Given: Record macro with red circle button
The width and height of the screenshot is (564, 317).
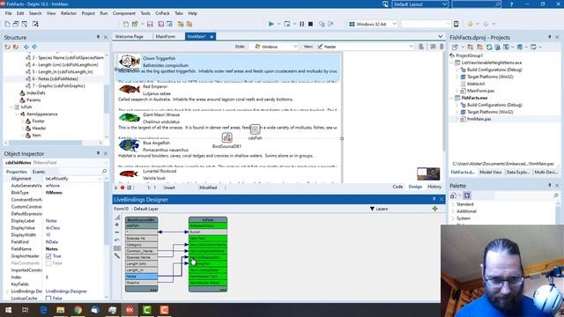Looking at the screenshot, I should click(122, 188).
